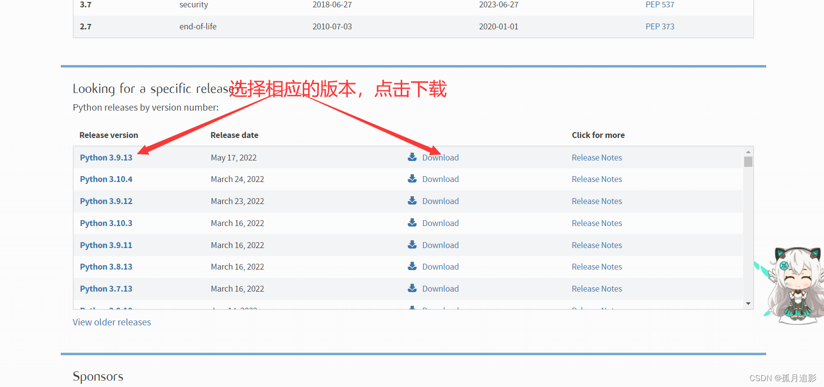Select the 2010-07-03 release date cell
Image resolution: width=824 pixels, height=387 pixels.
coord(332,26)
